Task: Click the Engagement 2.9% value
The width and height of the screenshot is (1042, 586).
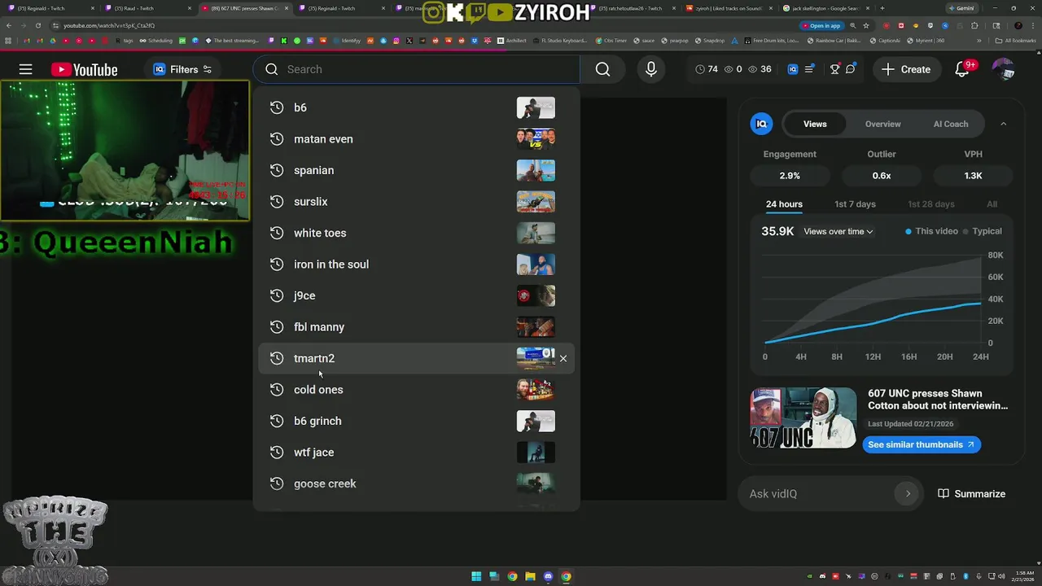Action: (790, 176)
